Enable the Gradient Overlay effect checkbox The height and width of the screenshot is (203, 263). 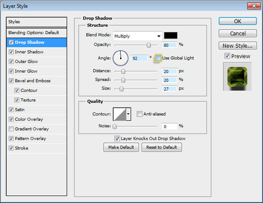(11, 129)
